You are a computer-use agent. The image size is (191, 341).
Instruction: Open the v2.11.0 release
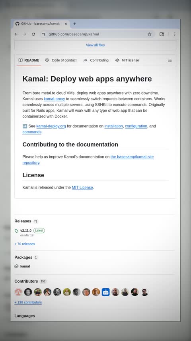(x=26, y=230)
